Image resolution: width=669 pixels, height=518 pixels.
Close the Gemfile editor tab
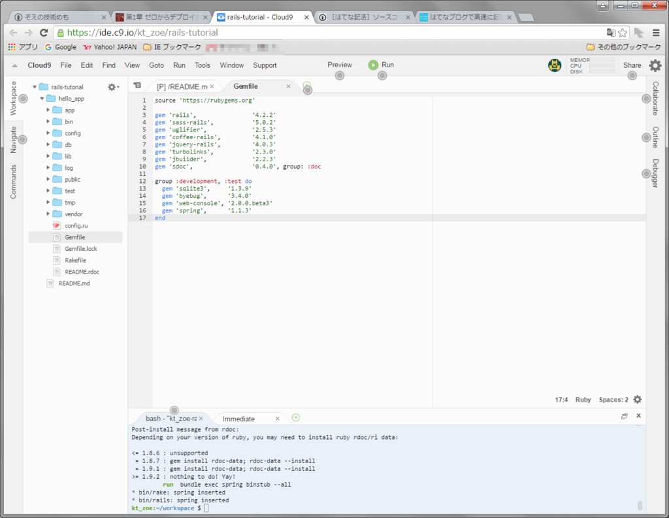pyautogui.click(x=288, y=86)
